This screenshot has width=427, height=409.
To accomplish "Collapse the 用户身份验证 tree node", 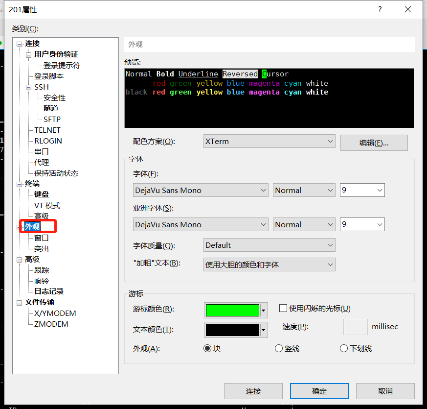I will click(28, 55).
